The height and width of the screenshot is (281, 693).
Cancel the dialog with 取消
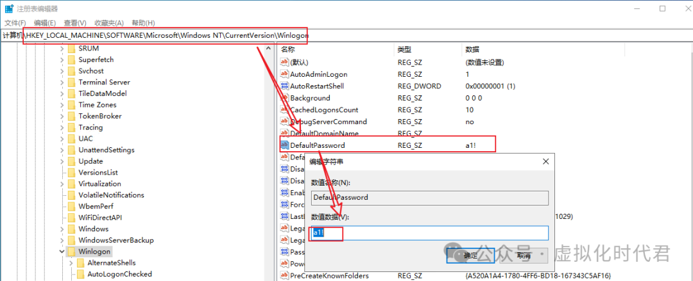(524, 255)
